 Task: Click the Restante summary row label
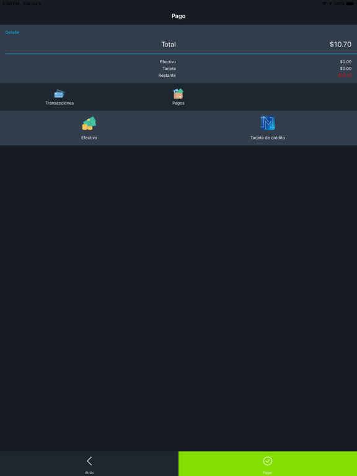(x=167, y=75)
